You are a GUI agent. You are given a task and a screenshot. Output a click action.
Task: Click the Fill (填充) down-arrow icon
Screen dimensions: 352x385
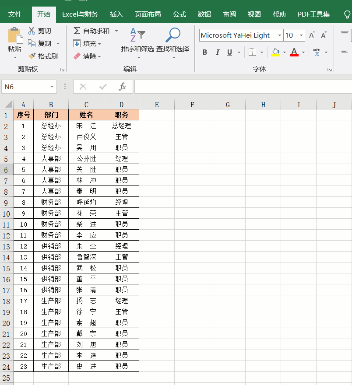pyautogui.click(x=77, y=44)
